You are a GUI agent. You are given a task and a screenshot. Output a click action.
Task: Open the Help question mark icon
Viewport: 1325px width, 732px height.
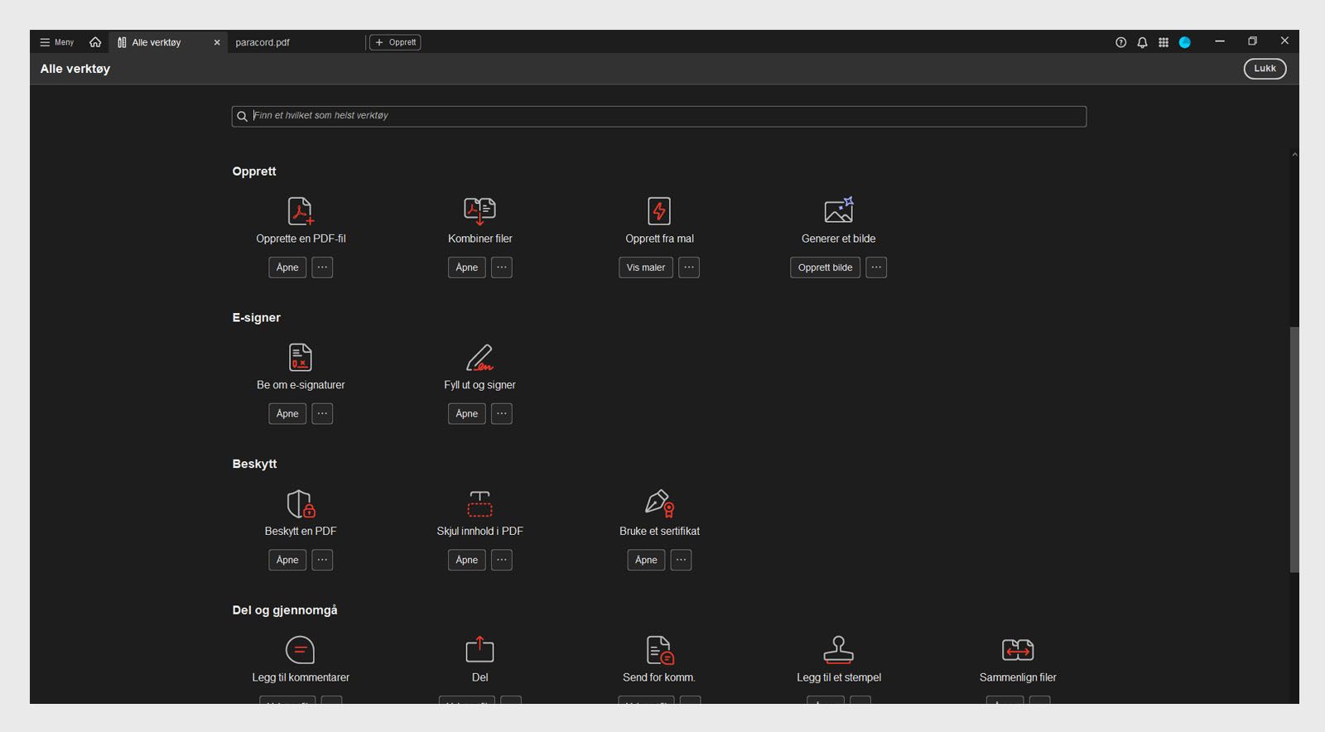tap(1121, 42)
